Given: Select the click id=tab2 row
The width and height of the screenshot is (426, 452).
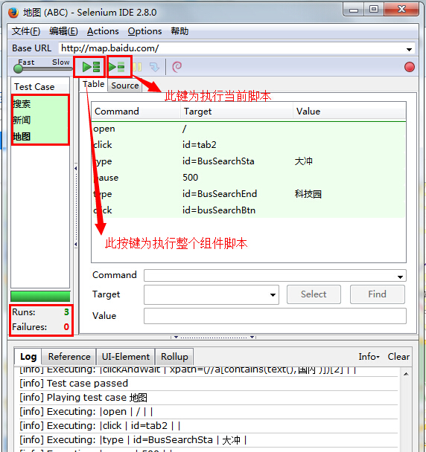Looking at the screenshot, I should (249, 145).
